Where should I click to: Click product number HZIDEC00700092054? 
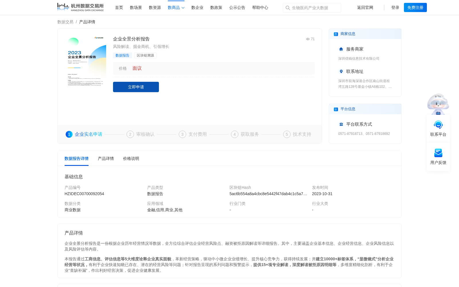pyautogui.click(x=84, y=194)
